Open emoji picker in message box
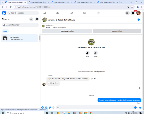This screenshot has width=144, height=114. click(135, 107)
